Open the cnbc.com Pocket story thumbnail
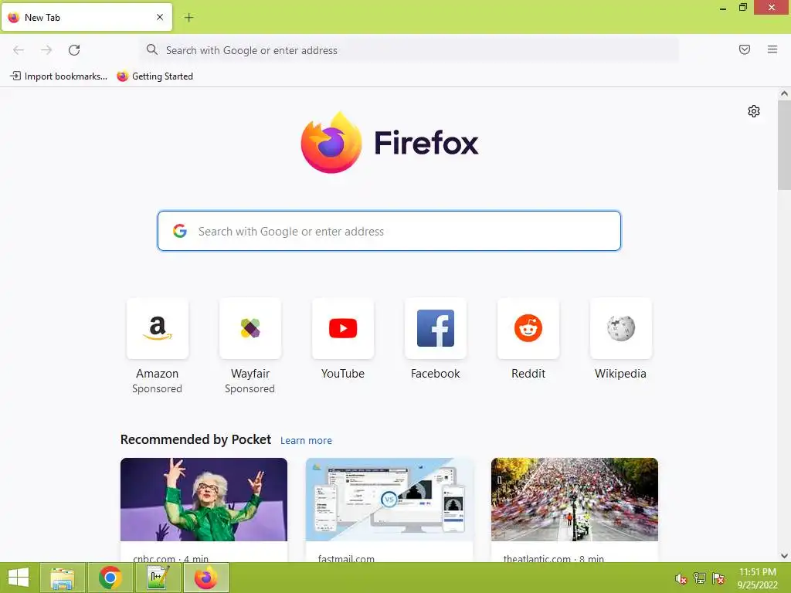Screen dimensions: 791x593 coord(204,500)
